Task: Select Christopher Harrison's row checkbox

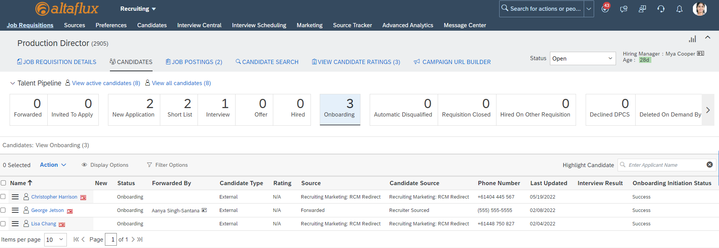Action: point(3,196)
